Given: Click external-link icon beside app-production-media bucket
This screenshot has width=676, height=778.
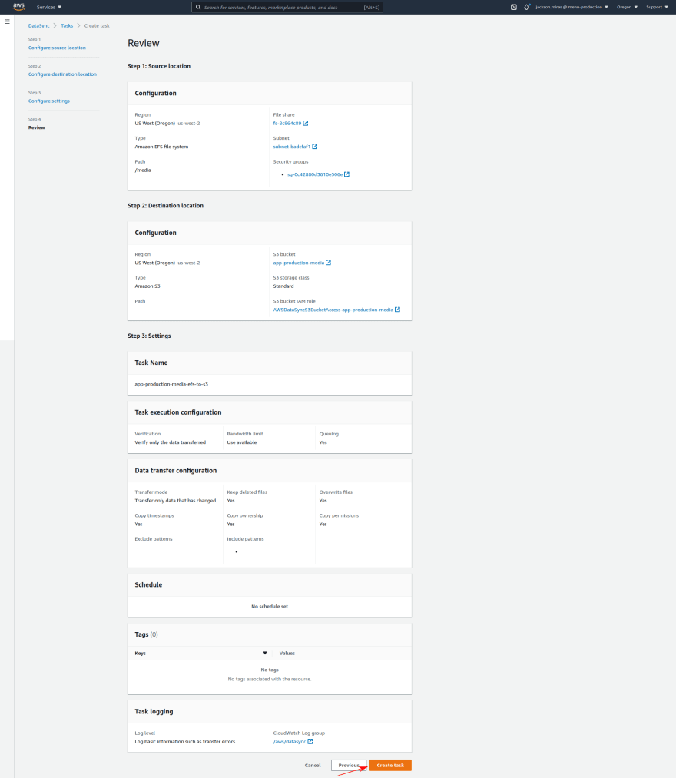Looking at the screenshot, I should pyautogui.click(x=328, y=263).
